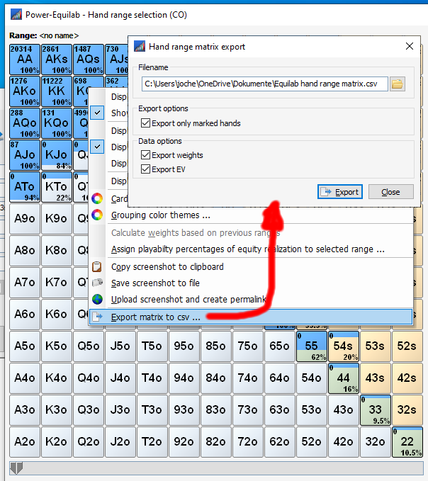
Task: Click the Close button in export dialog
Action: [390, 192]
